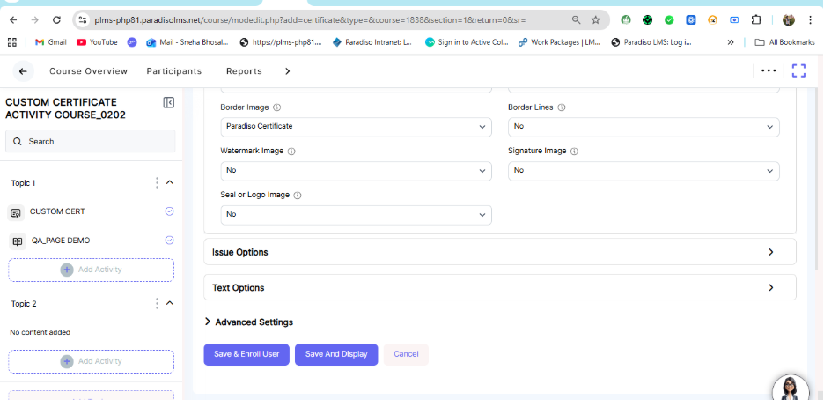824x400 pixels.
Task: Click the info icon beside Watermark Image
Action: click(291, 152)
